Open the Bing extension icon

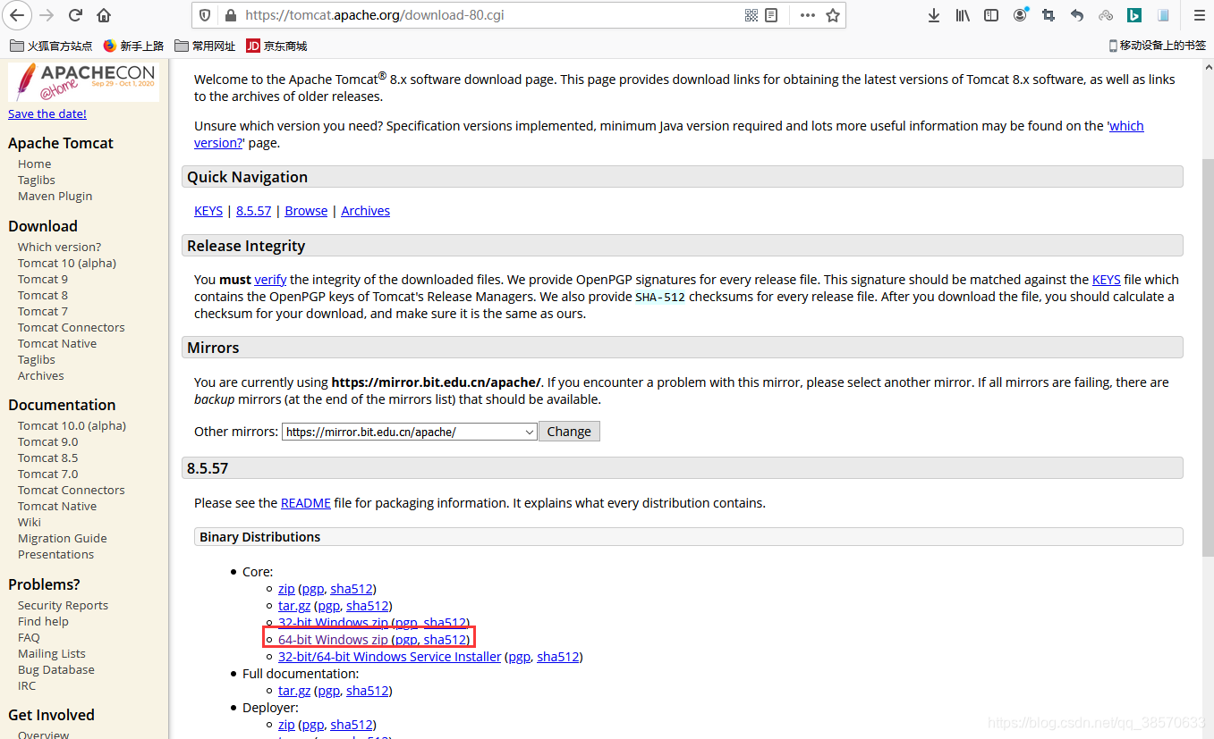[x=1133, y=15]
